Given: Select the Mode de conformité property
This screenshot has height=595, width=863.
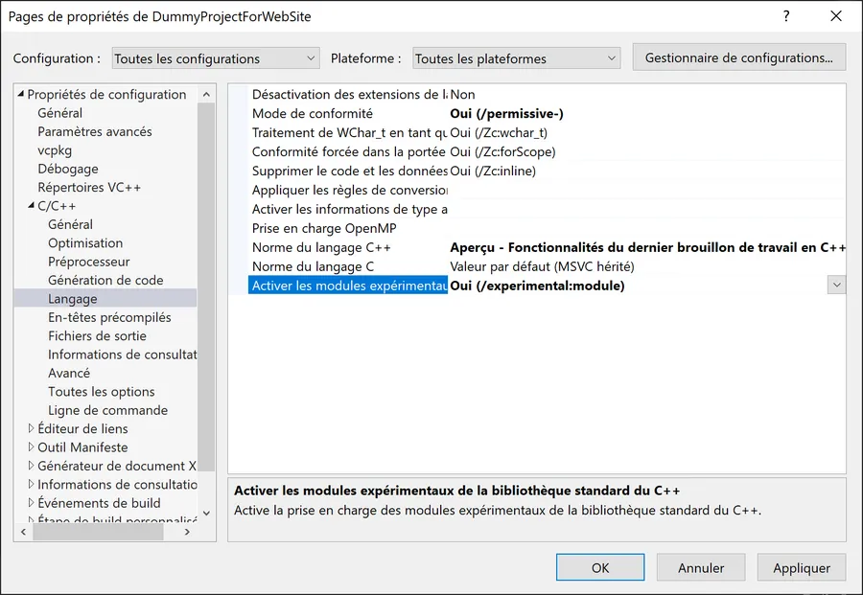Looking at the screenshot, I should pos(312,113).
